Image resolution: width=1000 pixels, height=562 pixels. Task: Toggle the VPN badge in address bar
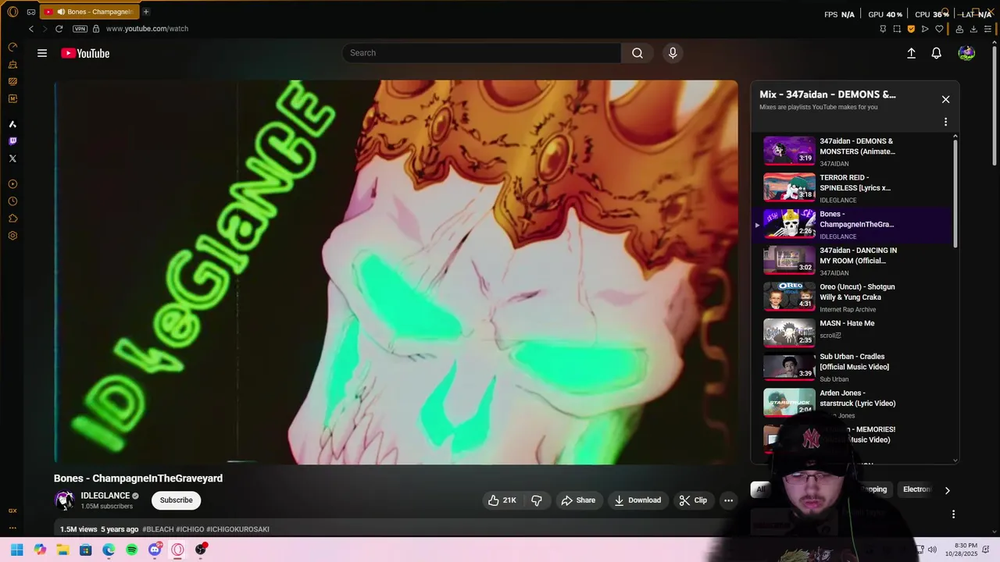point(80,29)
